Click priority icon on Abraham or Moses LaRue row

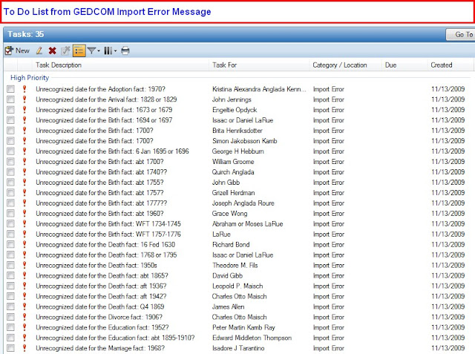(x=24, y=224)
